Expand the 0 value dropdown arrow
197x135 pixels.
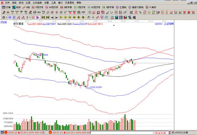[x=30, y=18]
